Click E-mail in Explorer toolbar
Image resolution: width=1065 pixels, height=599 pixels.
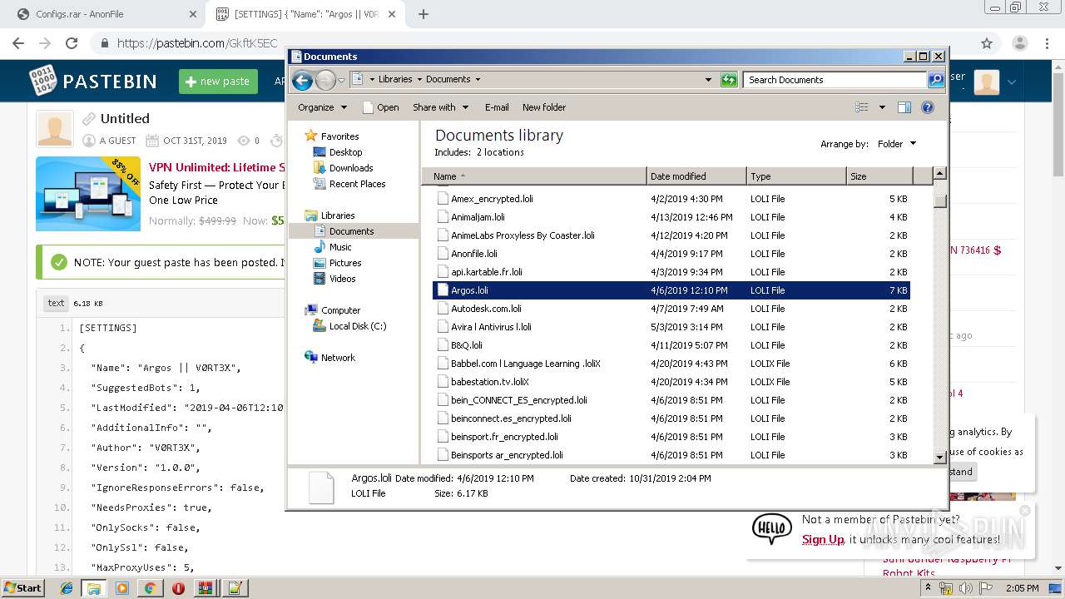(x=497, y=107)
